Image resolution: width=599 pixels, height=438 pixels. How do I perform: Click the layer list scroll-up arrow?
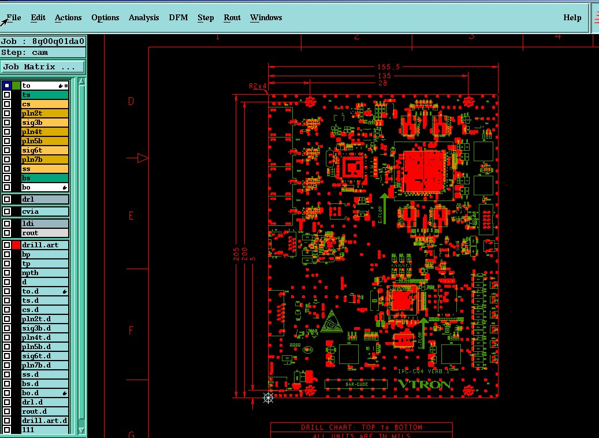(x=81, y=81)
